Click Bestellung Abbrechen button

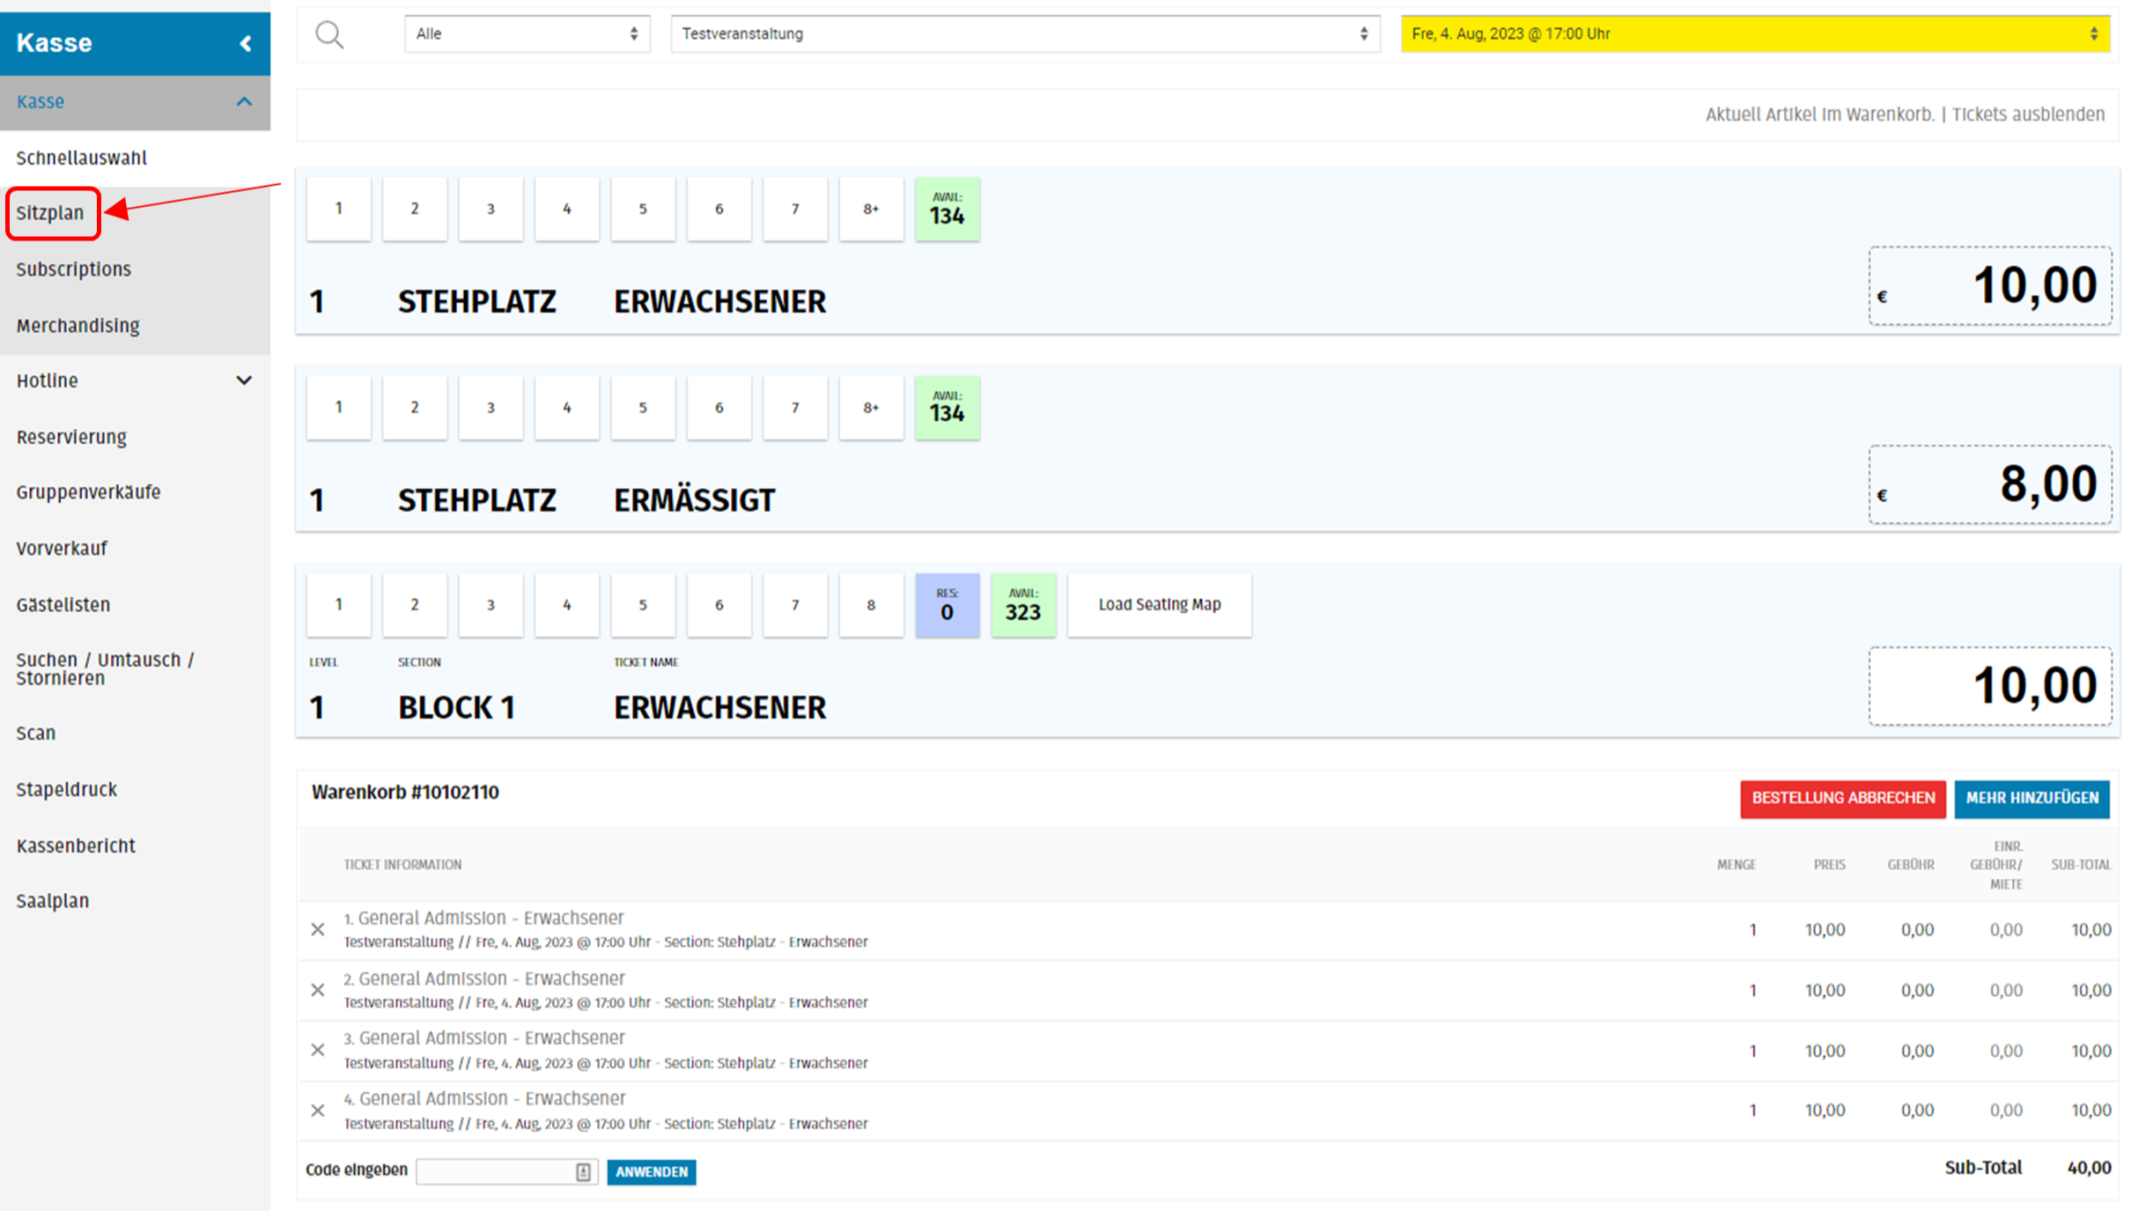point(1842,798)
